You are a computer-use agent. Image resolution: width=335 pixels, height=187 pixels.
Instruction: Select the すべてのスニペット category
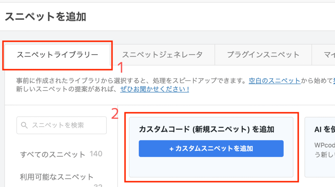click(x=53, y=154)
